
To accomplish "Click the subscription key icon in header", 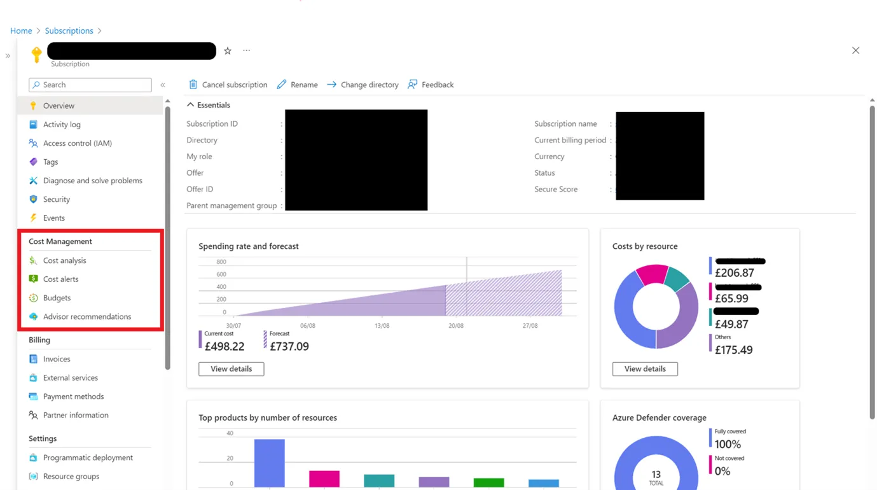I will click(x=36, y=55).
